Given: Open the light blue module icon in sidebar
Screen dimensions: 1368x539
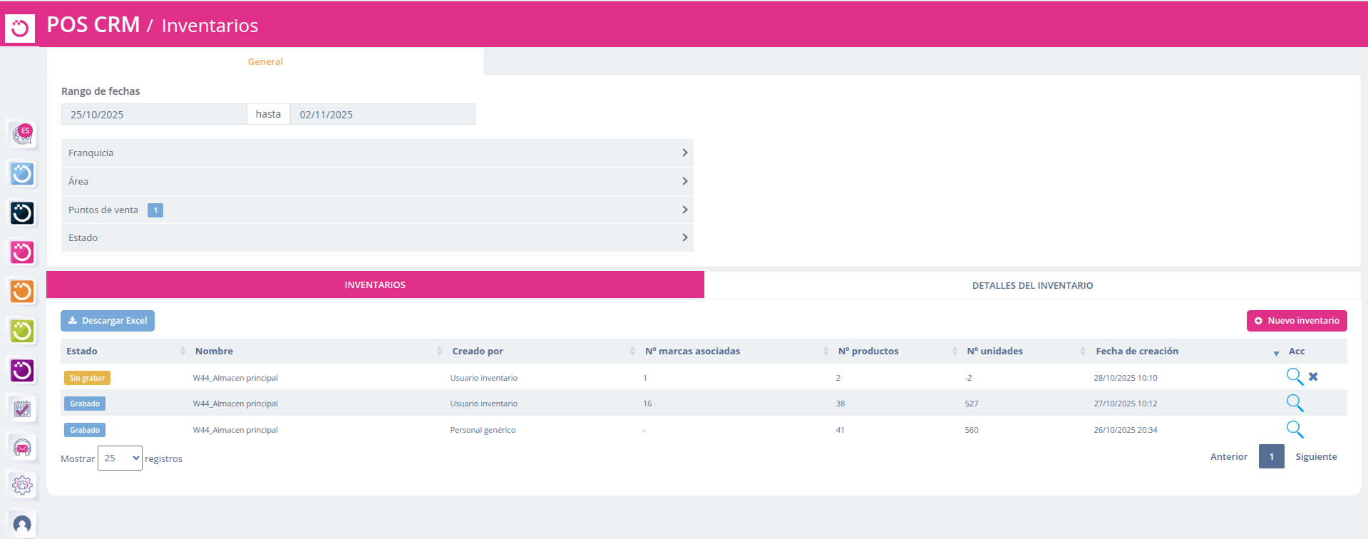Looking at the screenshot, I should 22,173.
